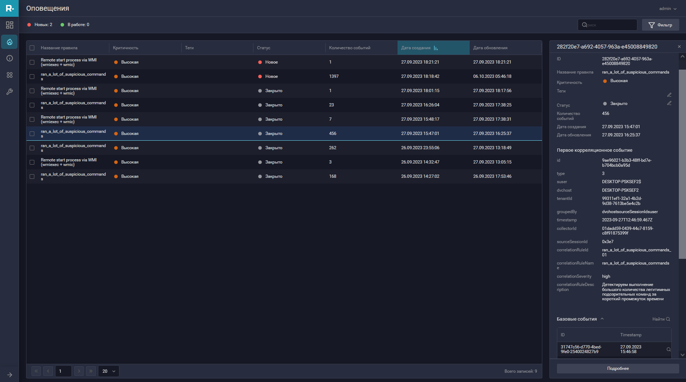The image size is (686, 382).
Task: Click the В работе: 0 counter
Action: pyautogui.click(x=75, y=25)
